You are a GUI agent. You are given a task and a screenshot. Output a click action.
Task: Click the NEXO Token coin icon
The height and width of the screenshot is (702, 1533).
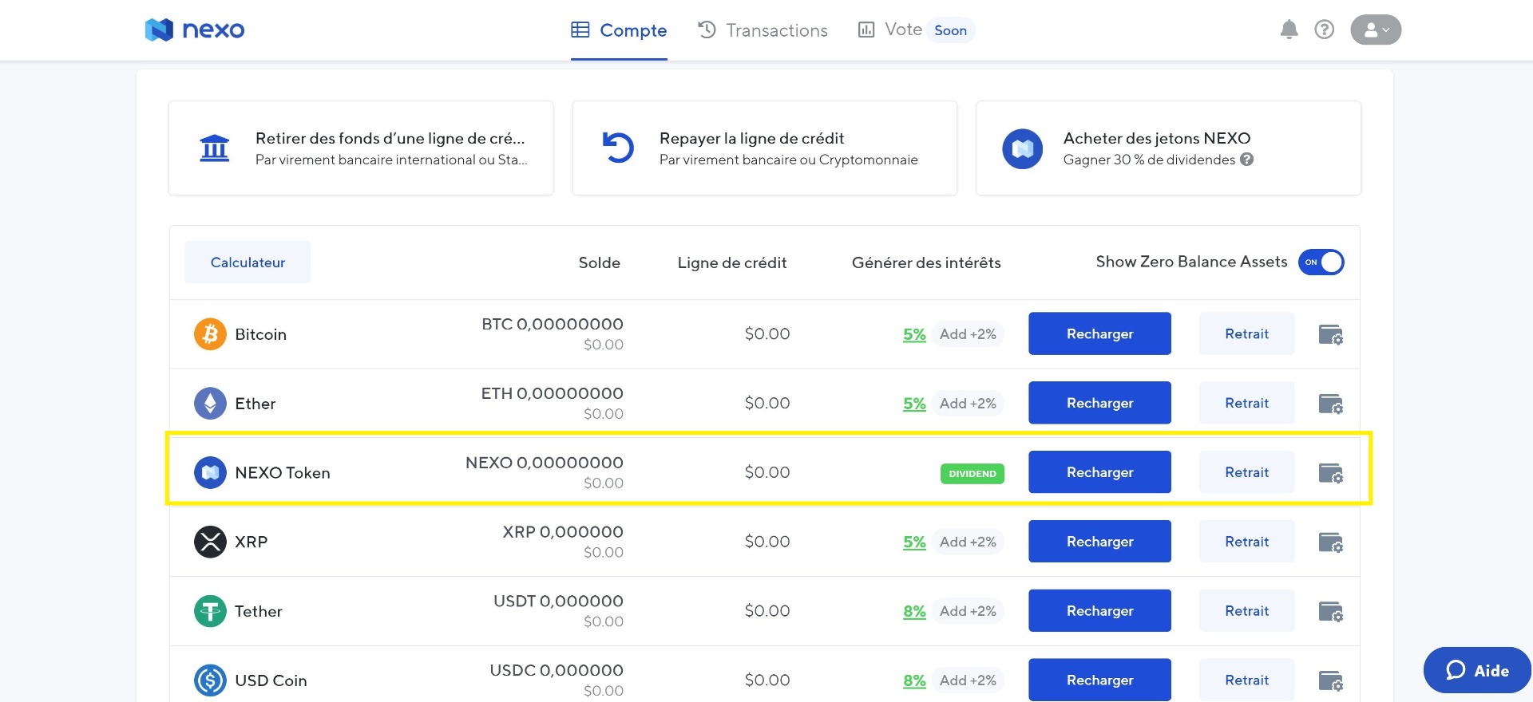click(x=210, y=472)
